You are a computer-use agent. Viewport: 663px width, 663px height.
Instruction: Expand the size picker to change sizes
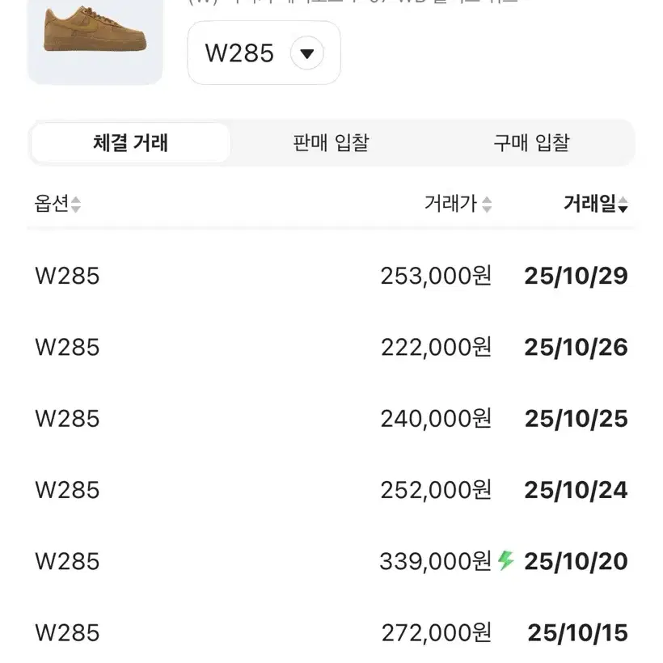264,53
